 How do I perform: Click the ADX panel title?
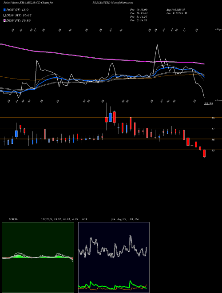[84, 219]
